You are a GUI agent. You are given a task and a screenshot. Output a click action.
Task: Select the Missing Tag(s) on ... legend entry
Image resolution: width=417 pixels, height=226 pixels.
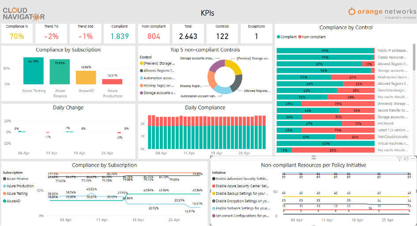coord(157,85)
